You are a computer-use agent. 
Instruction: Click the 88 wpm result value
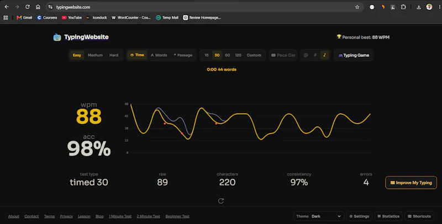(x=89, y=116)
